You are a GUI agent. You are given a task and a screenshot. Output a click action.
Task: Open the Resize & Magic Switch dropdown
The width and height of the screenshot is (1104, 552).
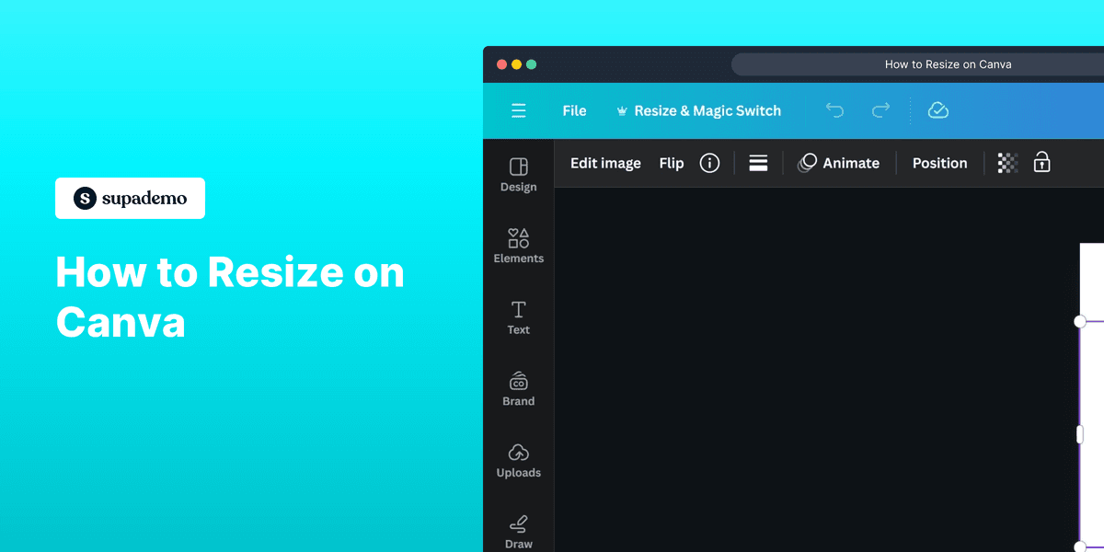click(x=698, y=110)
